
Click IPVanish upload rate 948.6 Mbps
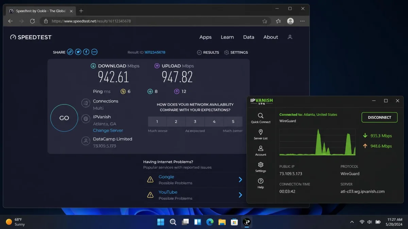coord(381,146)
